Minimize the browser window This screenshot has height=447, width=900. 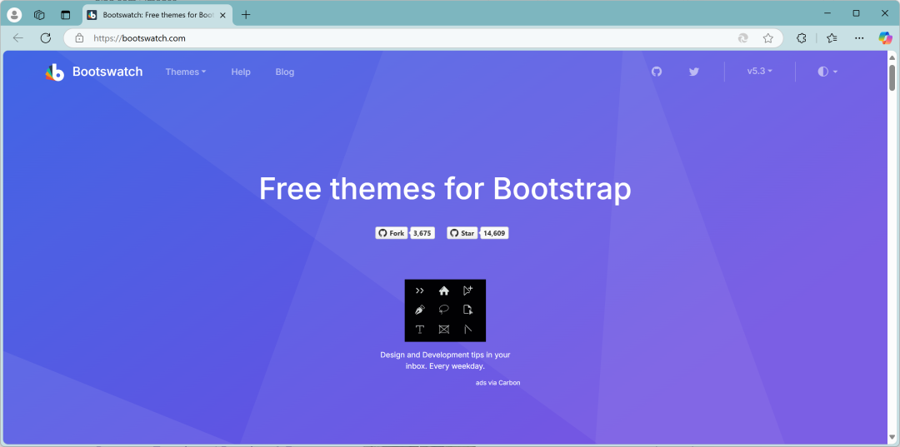827,13
